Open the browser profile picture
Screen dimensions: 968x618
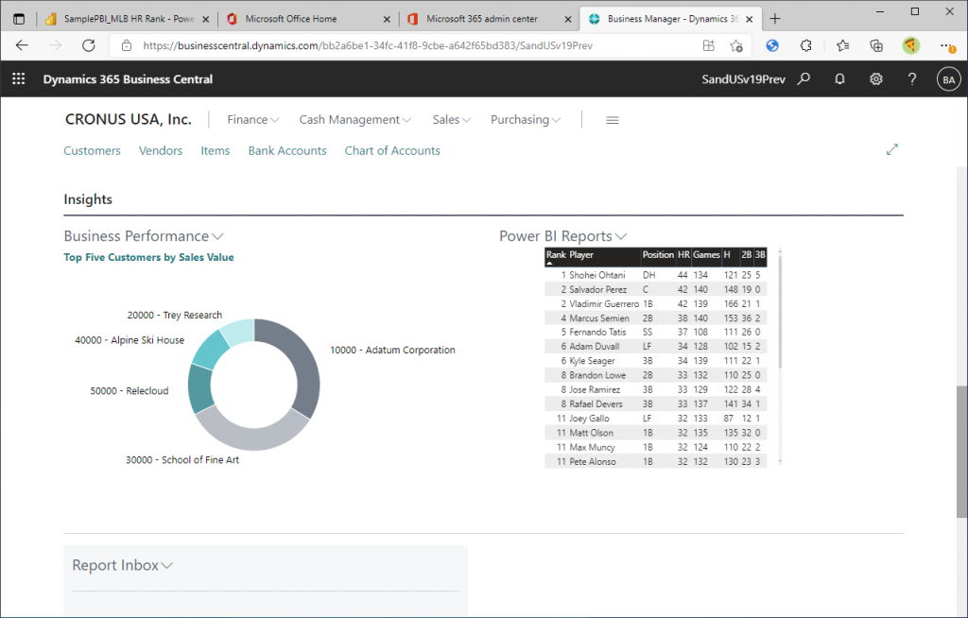pyautogui.click(x=910, y=45)
